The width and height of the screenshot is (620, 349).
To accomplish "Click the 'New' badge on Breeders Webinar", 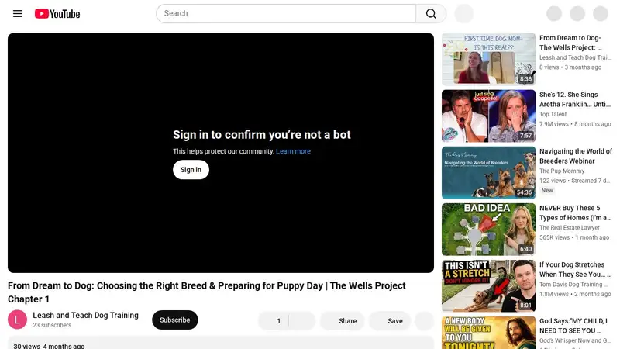I will (547, 190).
